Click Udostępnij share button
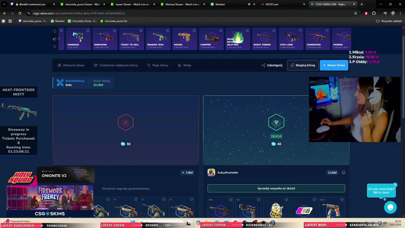This screenshot has width=405, height=228. [x=272, y=65]
